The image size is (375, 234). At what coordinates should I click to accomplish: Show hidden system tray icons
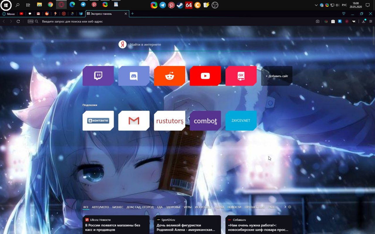coord(316,5)
